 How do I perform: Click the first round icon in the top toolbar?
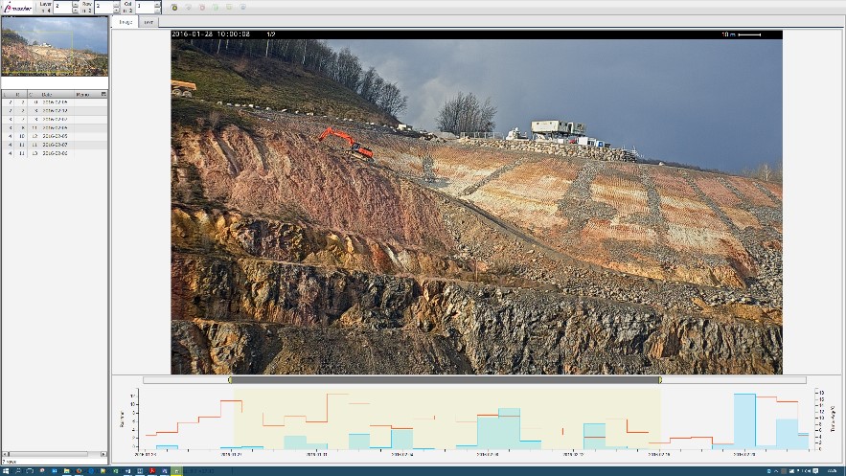174,7
